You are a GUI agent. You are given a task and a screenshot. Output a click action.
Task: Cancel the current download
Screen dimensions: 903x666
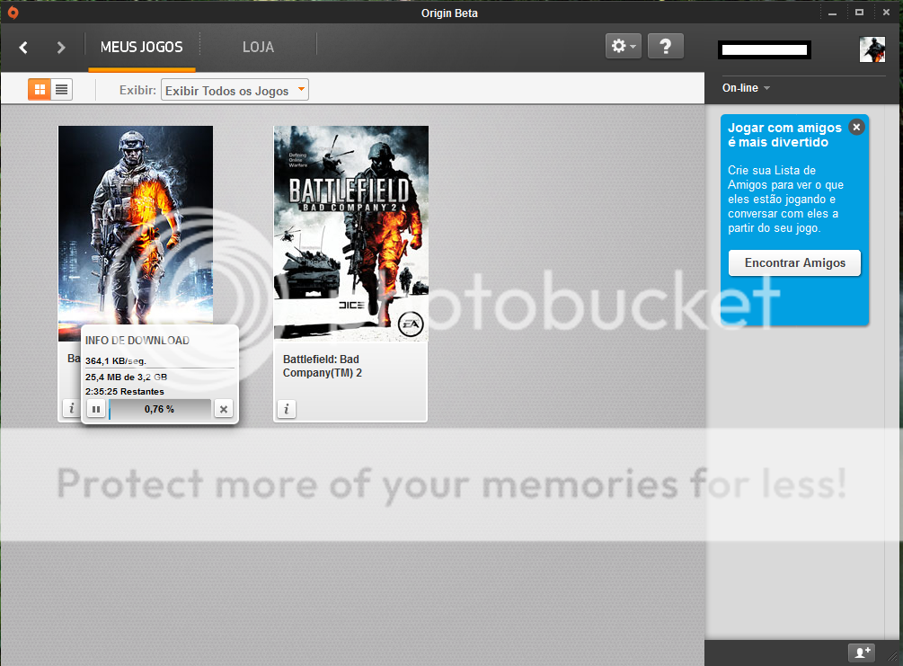click(223, 408)
